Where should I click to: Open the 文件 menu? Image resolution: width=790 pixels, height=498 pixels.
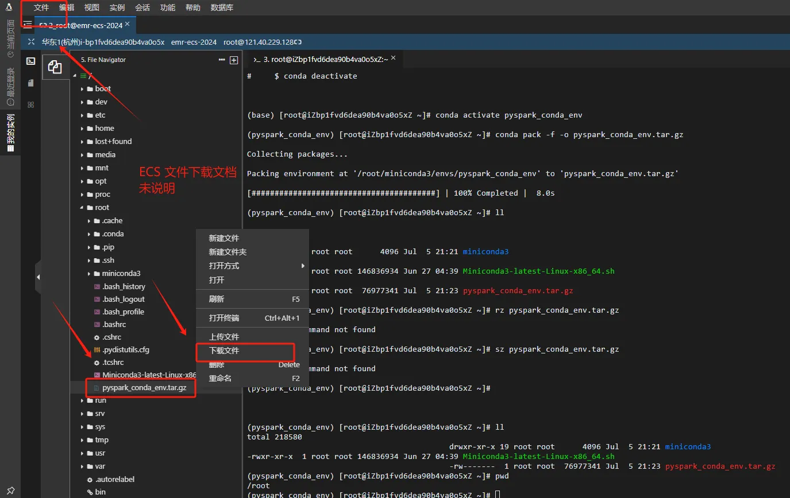point(41,7)
